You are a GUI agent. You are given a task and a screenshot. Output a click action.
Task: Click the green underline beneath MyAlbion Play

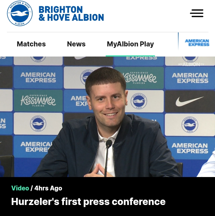[x=130, y=56]
